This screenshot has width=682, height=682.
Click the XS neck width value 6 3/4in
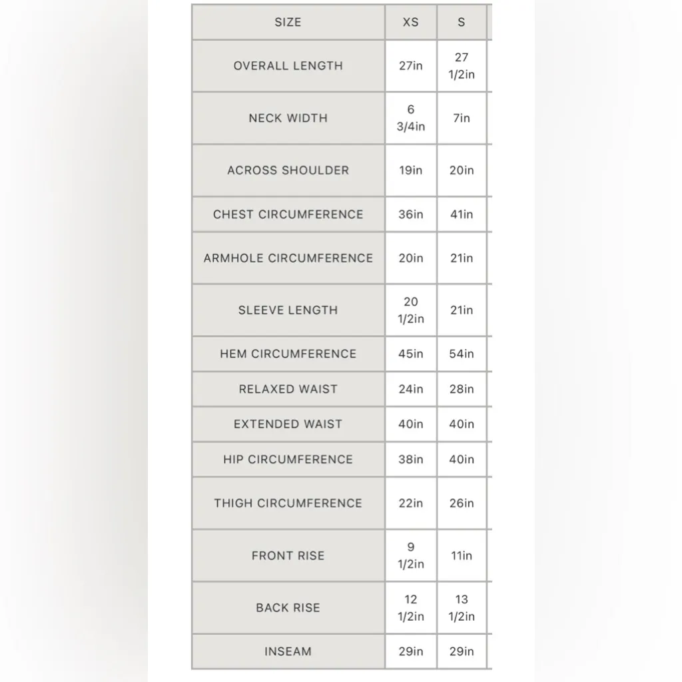click(411, 118)
